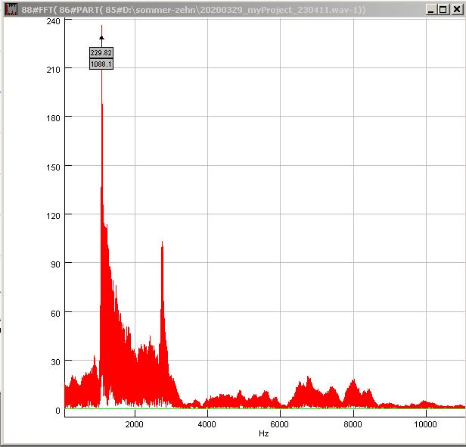466x447 pixels.
Task: Click the window title starting with 88#FFT
Action: (x=194, y=10)
